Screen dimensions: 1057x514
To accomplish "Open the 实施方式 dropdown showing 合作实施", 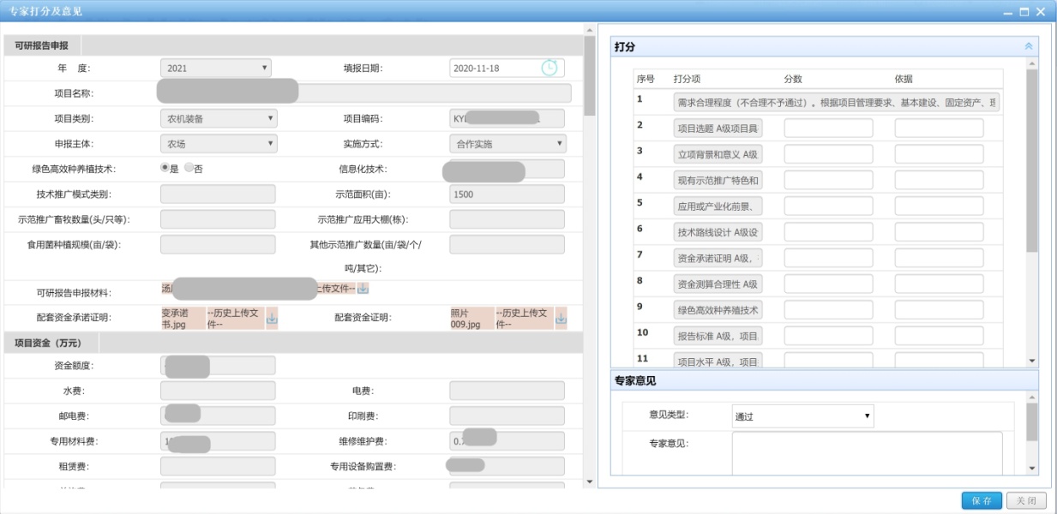I will pos(507,144).
